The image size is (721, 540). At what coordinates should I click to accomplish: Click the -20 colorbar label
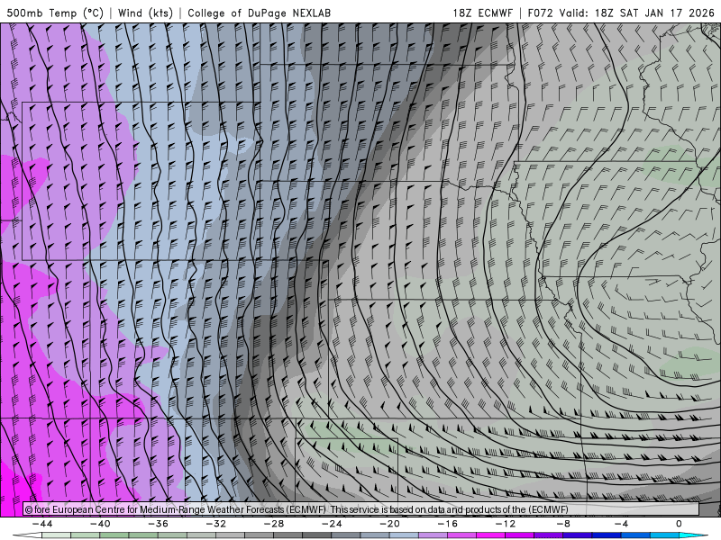[x=390, y=524]
